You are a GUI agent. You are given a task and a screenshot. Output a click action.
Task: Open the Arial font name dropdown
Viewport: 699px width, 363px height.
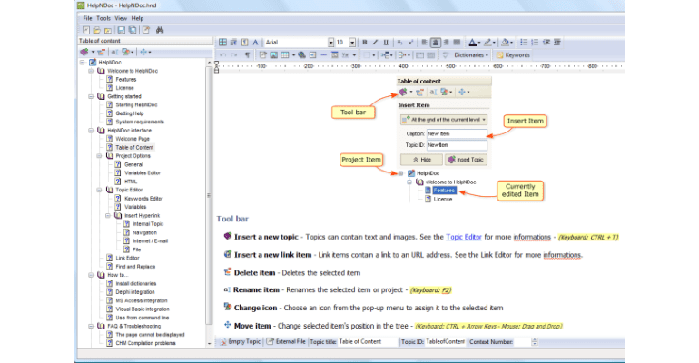[x=330, y=43]
